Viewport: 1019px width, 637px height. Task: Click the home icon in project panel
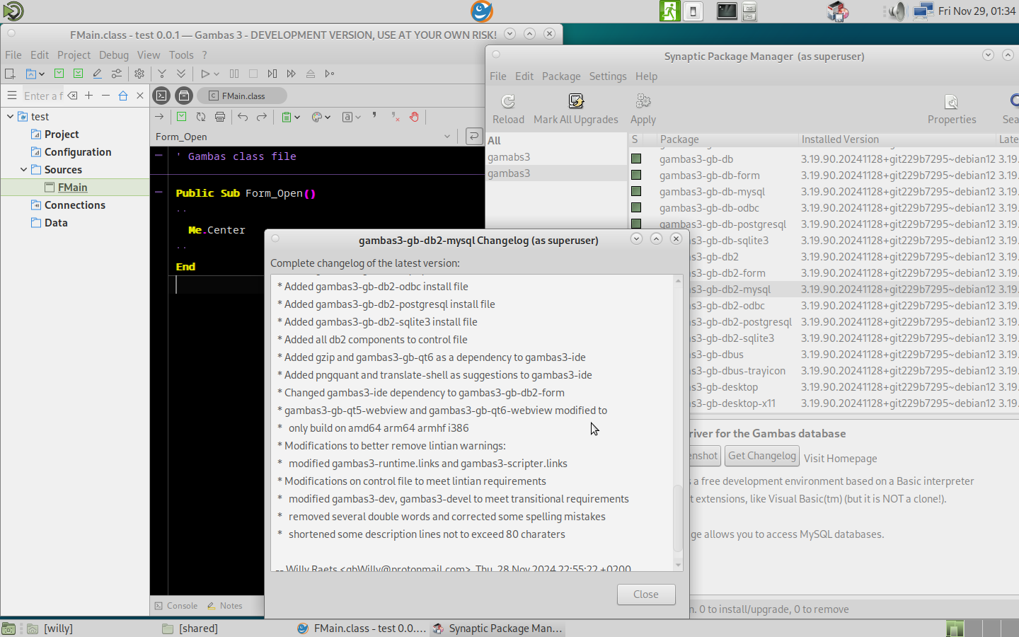(x=123, y=95)
